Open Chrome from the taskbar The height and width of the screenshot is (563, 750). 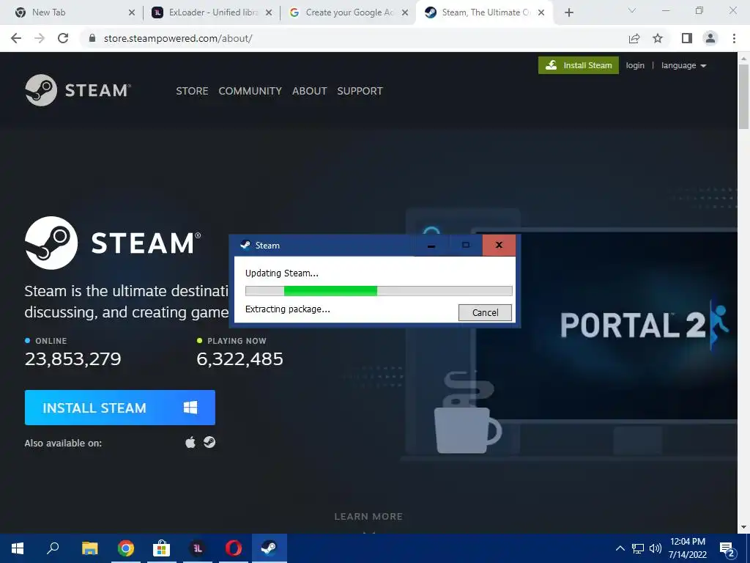[126, 548]
